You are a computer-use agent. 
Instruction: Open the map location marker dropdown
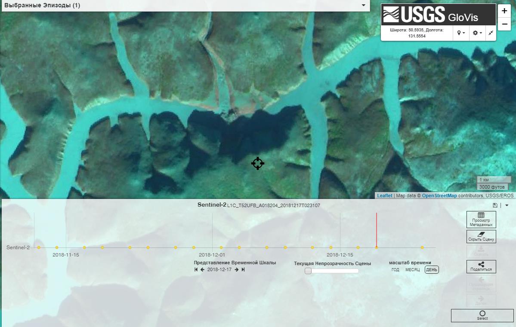point(461,33)
